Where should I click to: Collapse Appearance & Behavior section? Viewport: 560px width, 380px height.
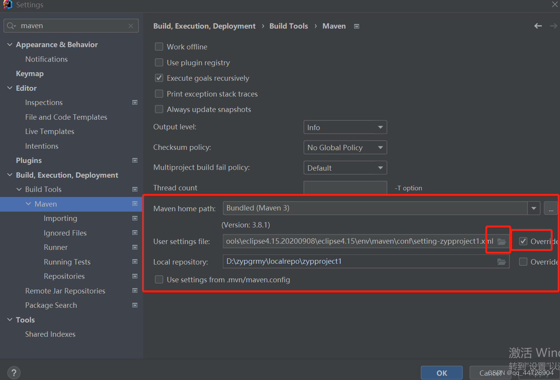[10, 44]
